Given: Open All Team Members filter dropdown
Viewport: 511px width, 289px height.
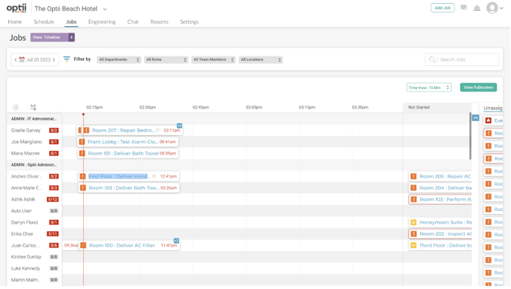Looking at the screenshot, I should click(x=213, y=59).
